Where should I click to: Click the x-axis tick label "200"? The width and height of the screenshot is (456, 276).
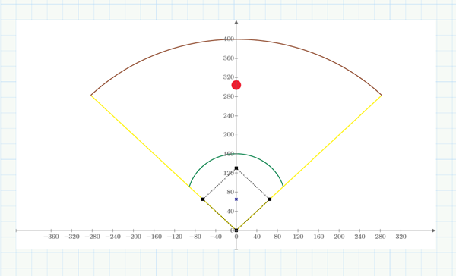339,237
